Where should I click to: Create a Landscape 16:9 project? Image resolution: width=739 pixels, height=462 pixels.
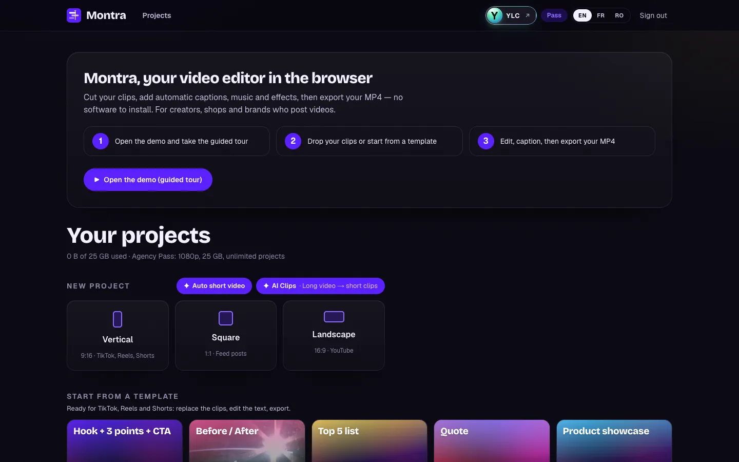click(x=334, y=336)
